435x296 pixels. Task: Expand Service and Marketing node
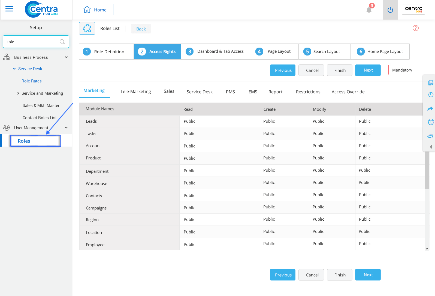(18, 93)
